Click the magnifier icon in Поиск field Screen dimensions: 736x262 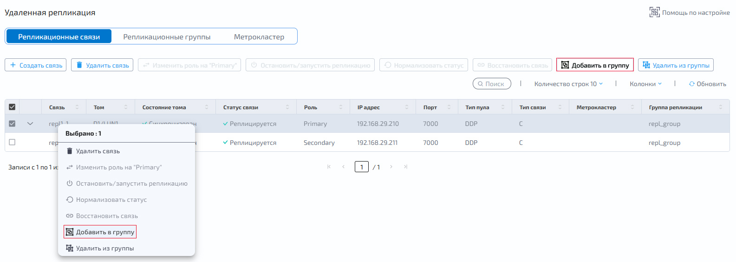click(x=481, y=84)
